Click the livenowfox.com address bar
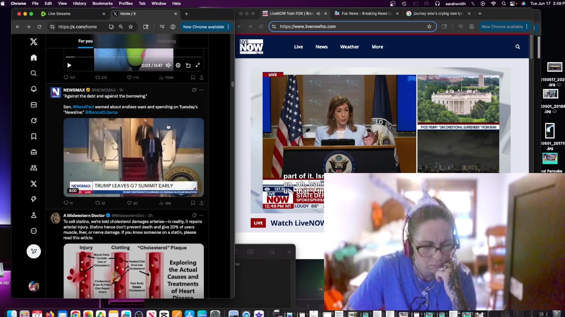The width and height of the screenshot is (565, 317). pyautogui.click(x=352, y=26)
